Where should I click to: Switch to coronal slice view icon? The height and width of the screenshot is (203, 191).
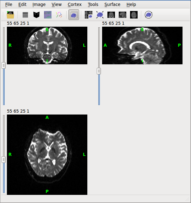pos(111,15)
